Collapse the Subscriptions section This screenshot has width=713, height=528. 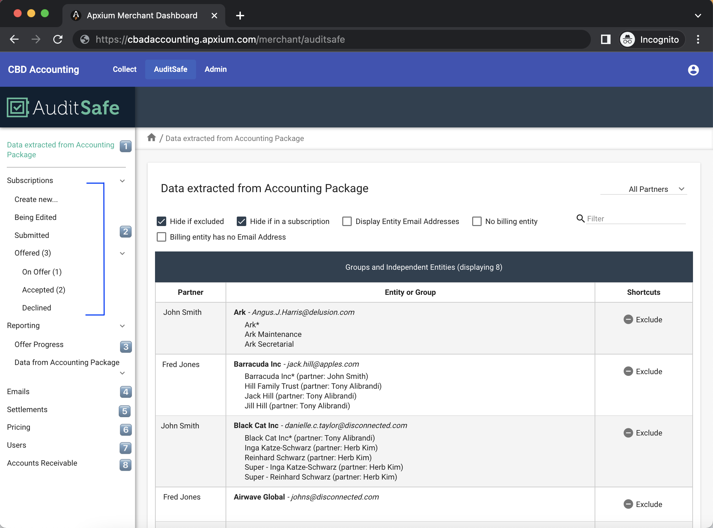coord(122,180)
